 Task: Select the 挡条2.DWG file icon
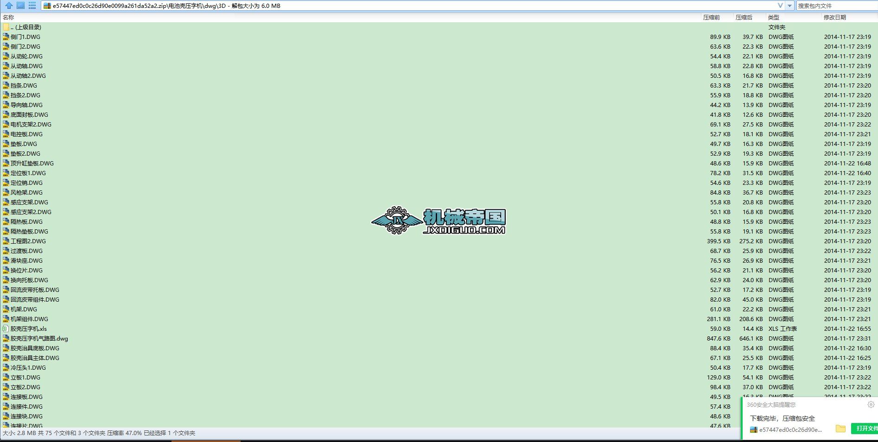point(6,95)
